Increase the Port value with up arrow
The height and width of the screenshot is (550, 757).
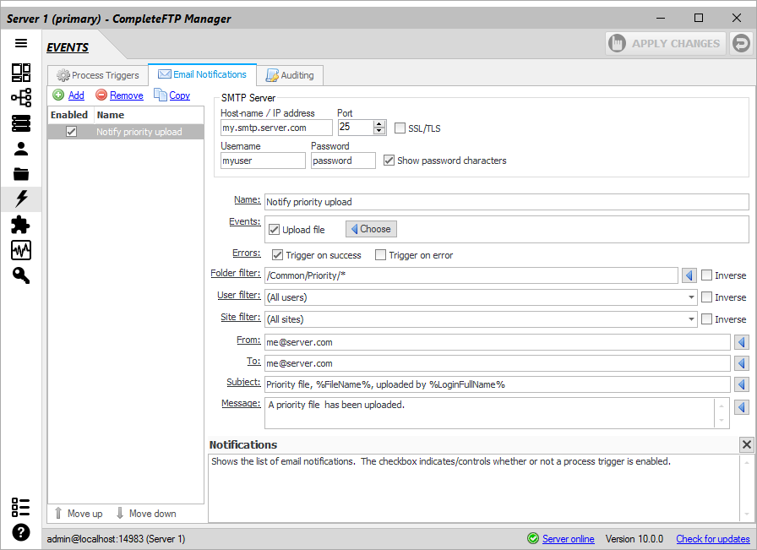pyautogui.click(x=379, y=123)
